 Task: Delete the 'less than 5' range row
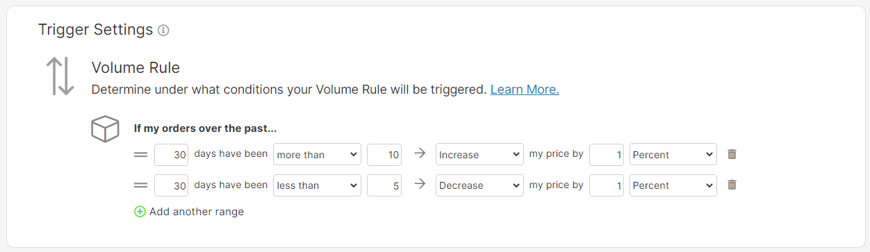tap(732, 185)
